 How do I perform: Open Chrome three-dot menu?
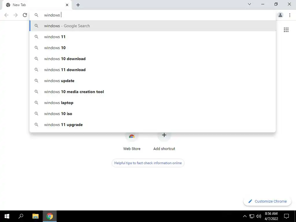290,15
